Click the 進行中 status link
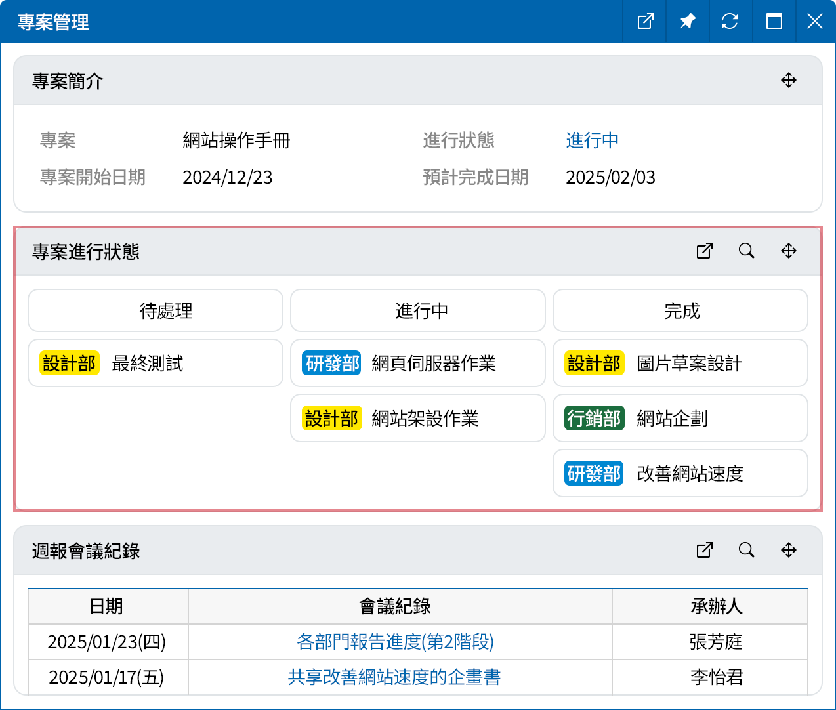Image resolution: width=836 pixels, height=710 pixels. coord(592,140)
